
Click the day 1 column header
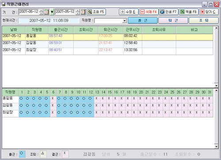tap(22, 92)
